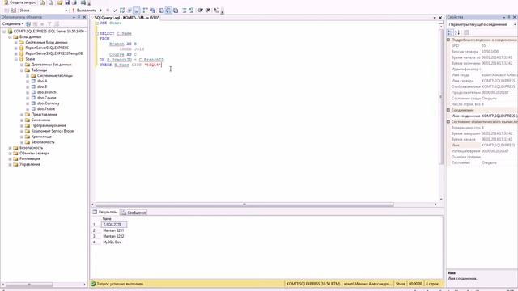Collapse the Store database node
Screen dimensions: 518x291
point(16,59)
